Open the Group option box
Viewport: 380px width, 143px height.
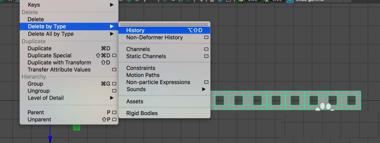[114, 84]
